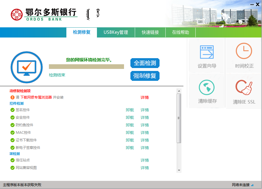Viewport: 262px width, 189px height.
Task: Open the 快速链接 tab
Action: coord(150,32)
